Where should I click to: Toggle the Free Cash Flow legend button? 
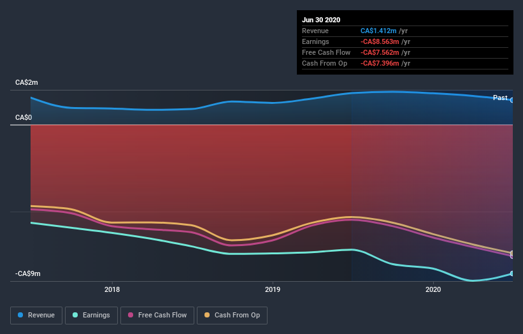point(157,316)
